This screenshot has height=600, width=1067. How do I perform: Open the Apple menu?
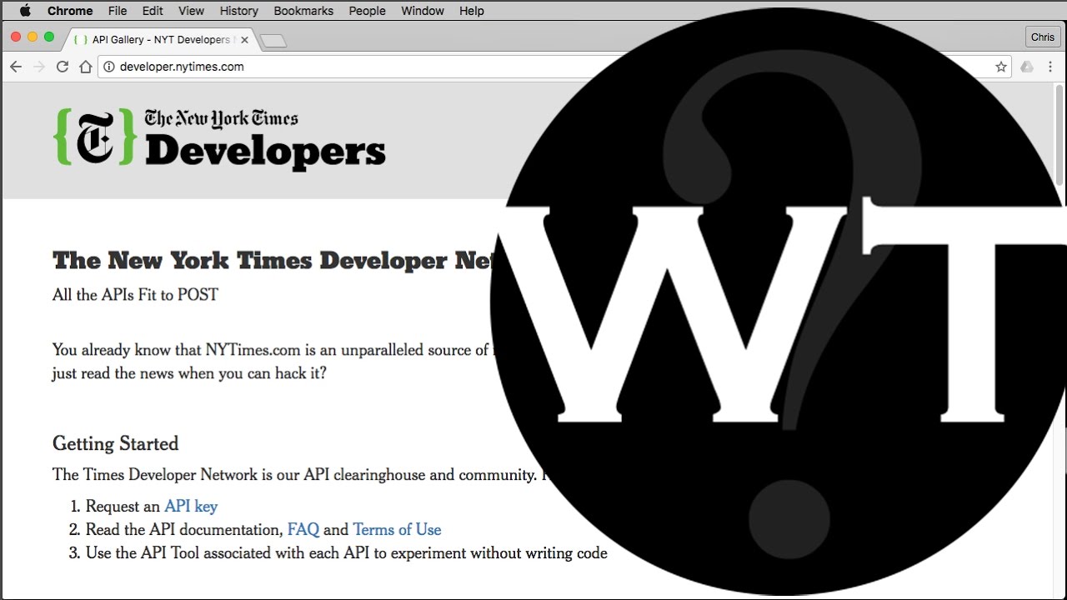24,11
